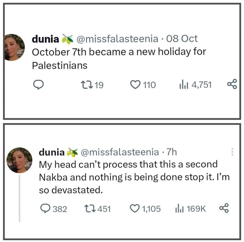Screen dimensions: 244x242
Task: Open the 7h timestamp link
Action: pos(172,152)
